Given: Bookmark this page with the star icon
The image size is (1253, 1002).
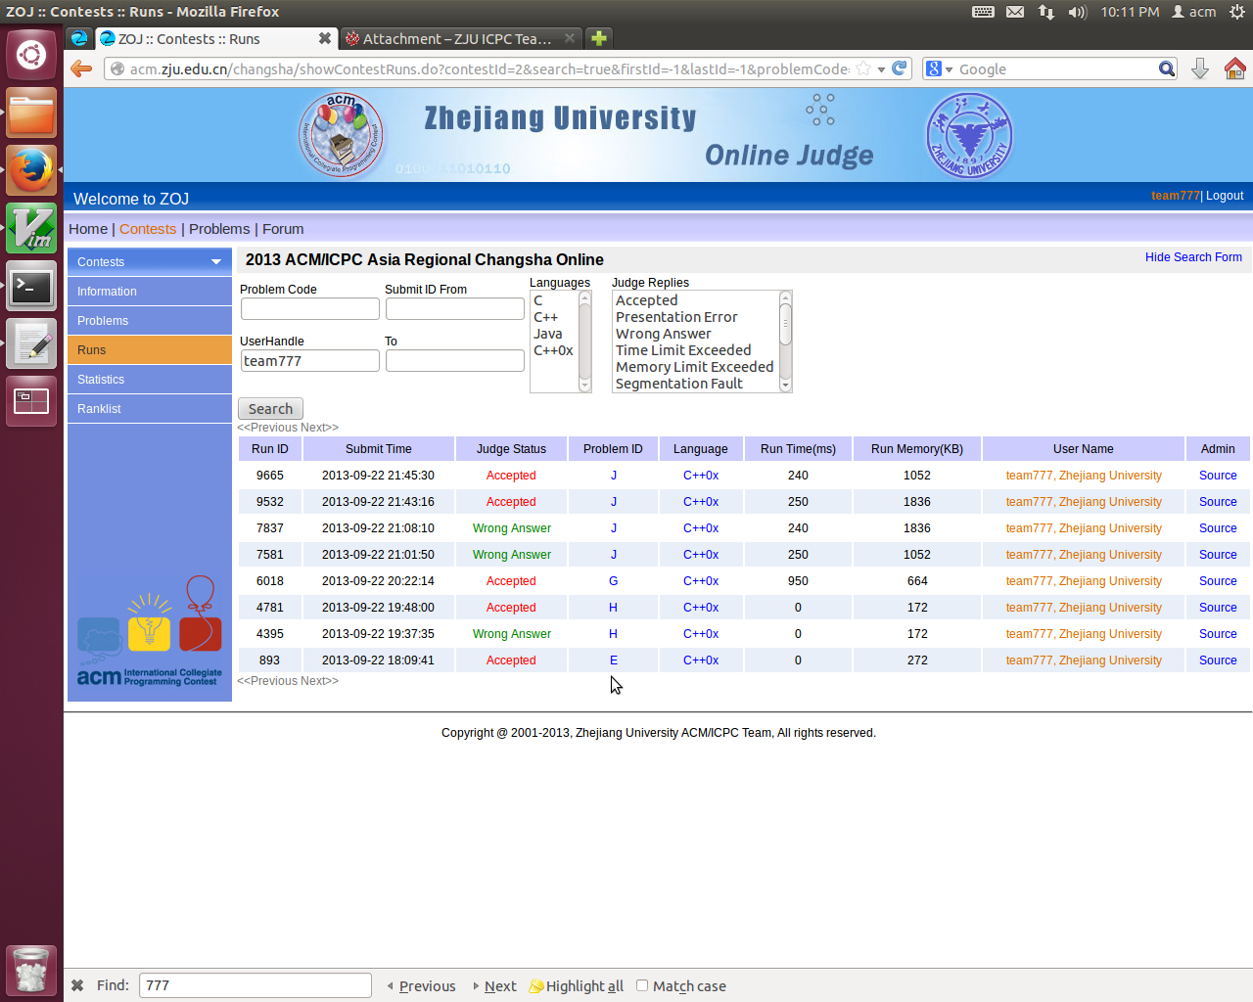Looking at the screenshot, I should (863, 68).
